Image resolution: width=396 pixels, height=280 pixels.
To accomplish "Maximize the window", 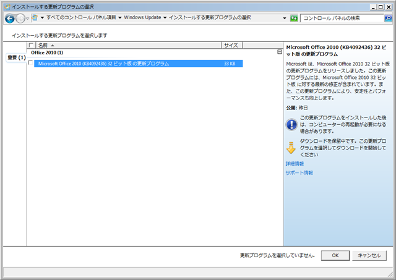I will coord(381,7).
